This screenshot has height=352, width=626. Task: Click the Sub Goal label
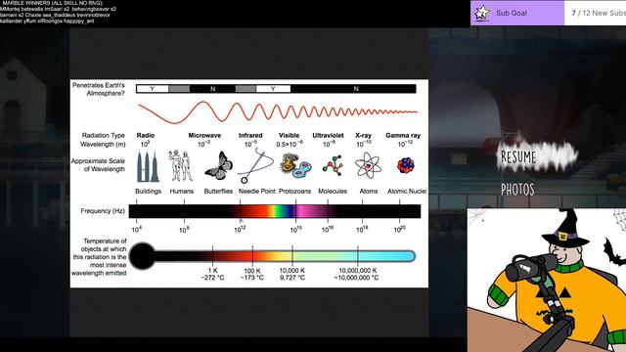(512, 13)
